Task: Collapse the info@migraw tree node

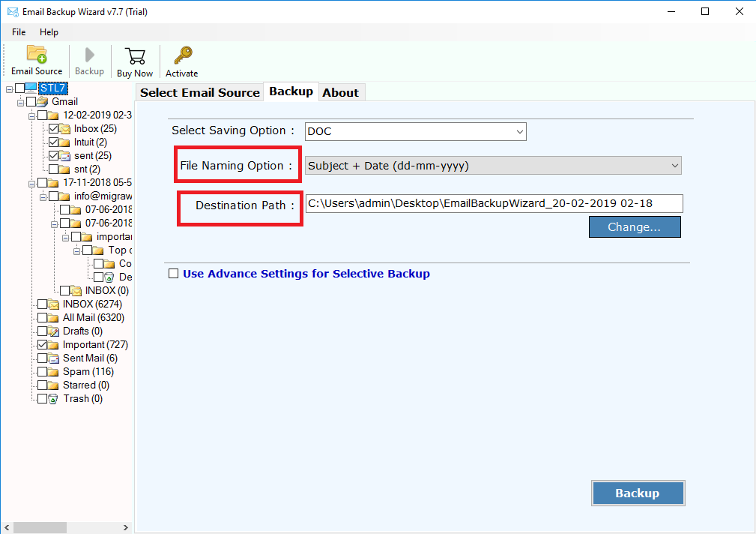Action: coord(43,197)
